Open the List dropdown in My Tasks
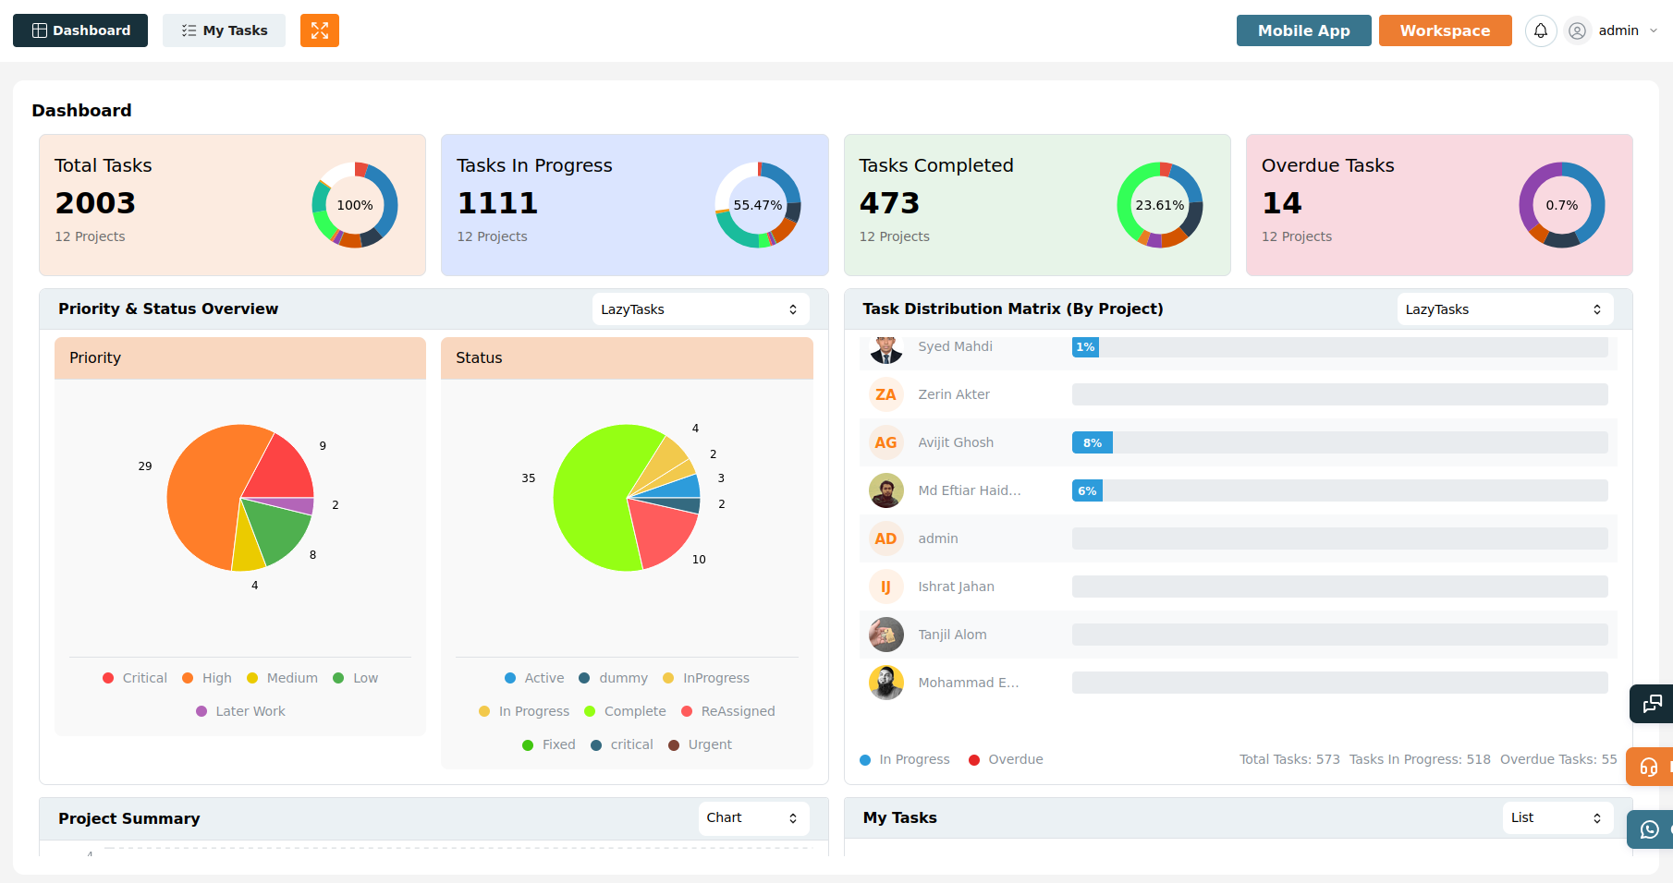 [x=1557, y=817]
